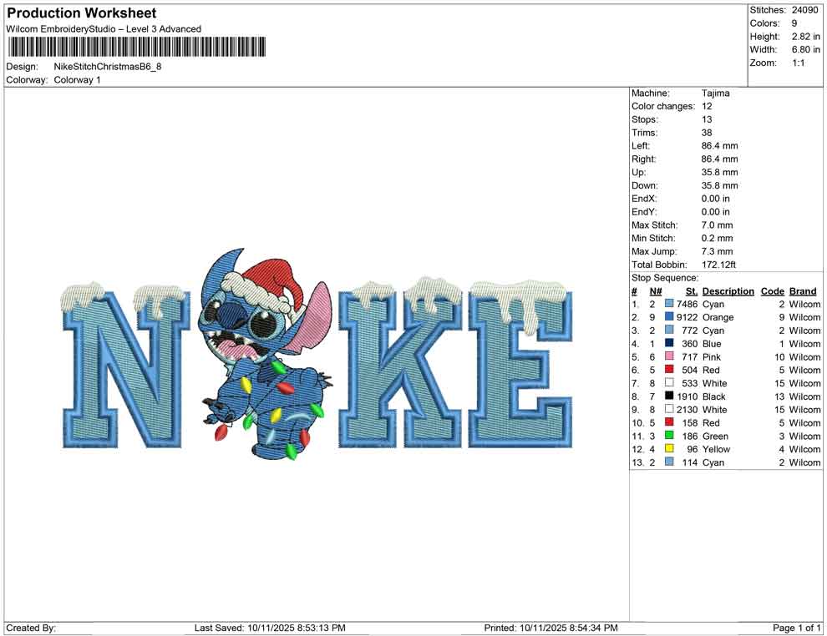Click the pink swatch next to 717 Pink
The width and height of the screenshot is (827, 636).
tap(669, 356)
